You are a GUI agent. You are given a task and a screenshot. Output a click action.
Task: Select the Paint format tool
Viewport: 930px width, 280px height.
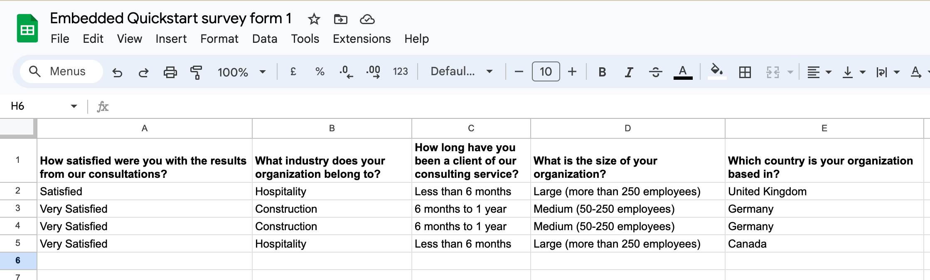195,71
